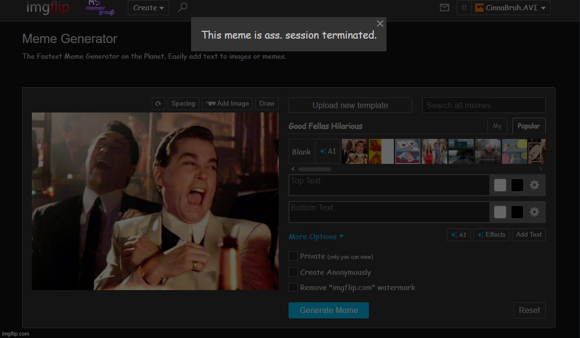
Task: Dismiss the session terminated notification
Action: [x=380, y=23]
